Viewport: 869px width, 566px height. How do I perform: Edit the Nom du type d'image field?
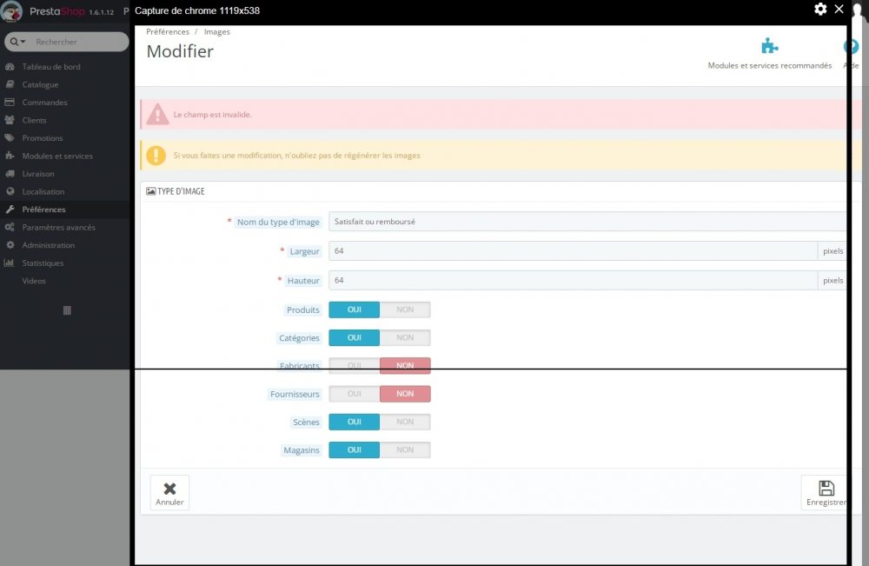pyautogui.click(x=587, y=221)
